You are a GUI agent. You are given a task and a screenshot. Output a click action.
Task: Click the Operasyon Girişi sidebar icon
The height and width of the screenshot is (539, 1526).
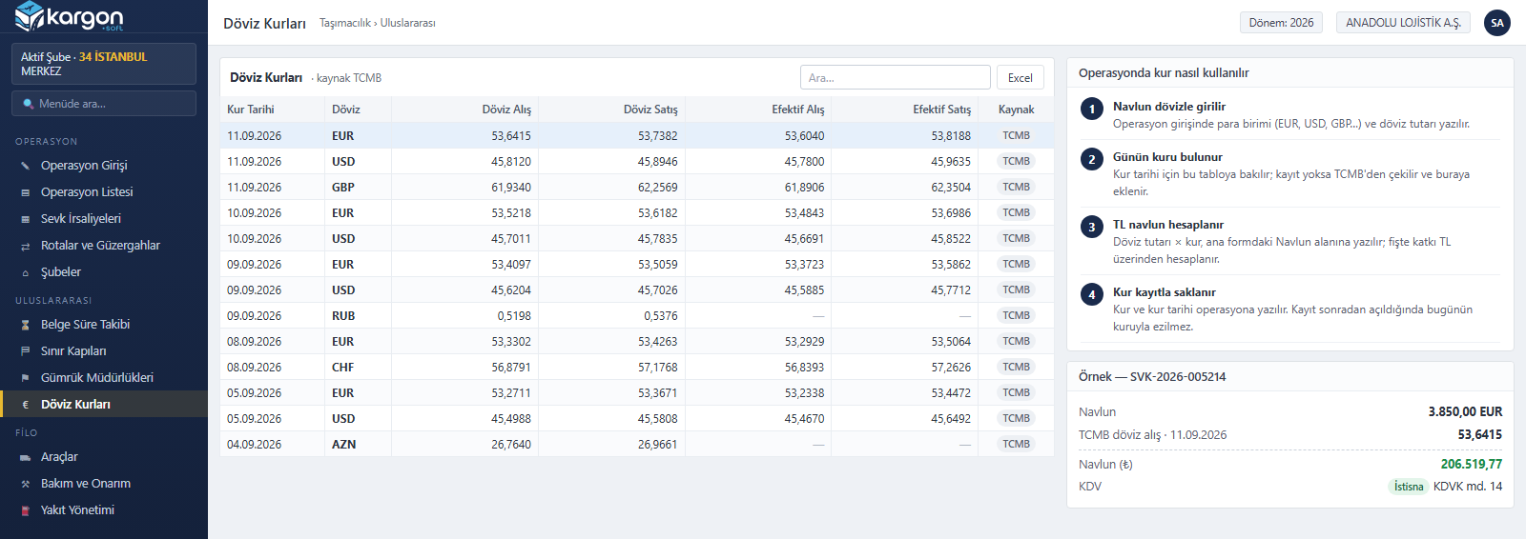pos(26,166)
